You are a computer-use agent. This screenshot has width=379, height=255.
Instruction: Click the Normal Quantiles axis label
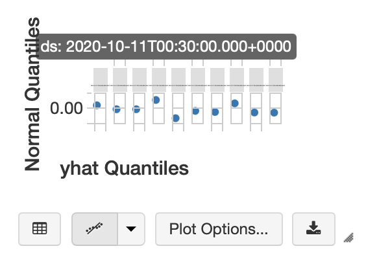click(x=32, y=94)
